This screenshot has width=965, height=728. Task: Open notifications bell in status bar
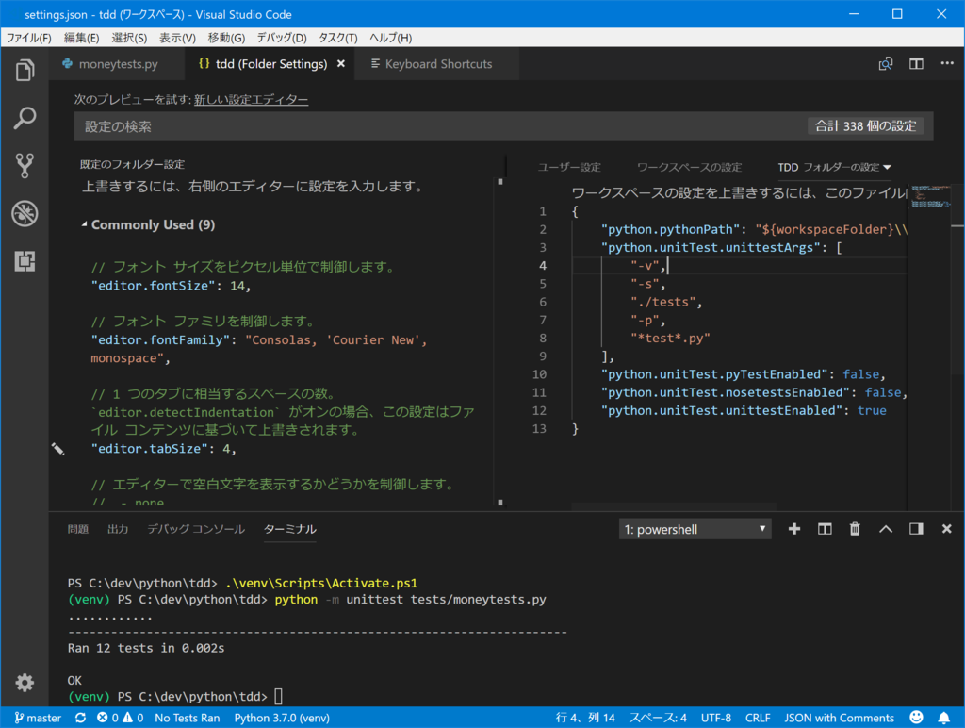943,718
